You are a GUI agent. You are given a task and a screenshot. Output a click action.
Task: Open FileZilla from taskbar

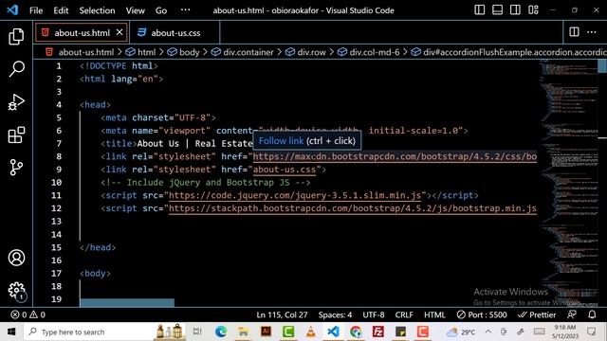(x=377, y=332)
